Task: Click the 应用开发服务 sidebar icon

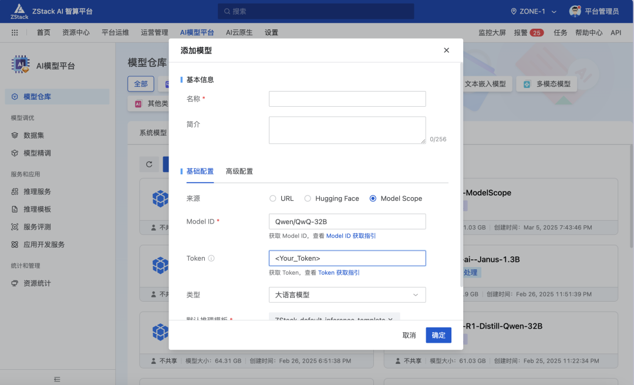Action: pyautogui.click(x=15, y=244)
